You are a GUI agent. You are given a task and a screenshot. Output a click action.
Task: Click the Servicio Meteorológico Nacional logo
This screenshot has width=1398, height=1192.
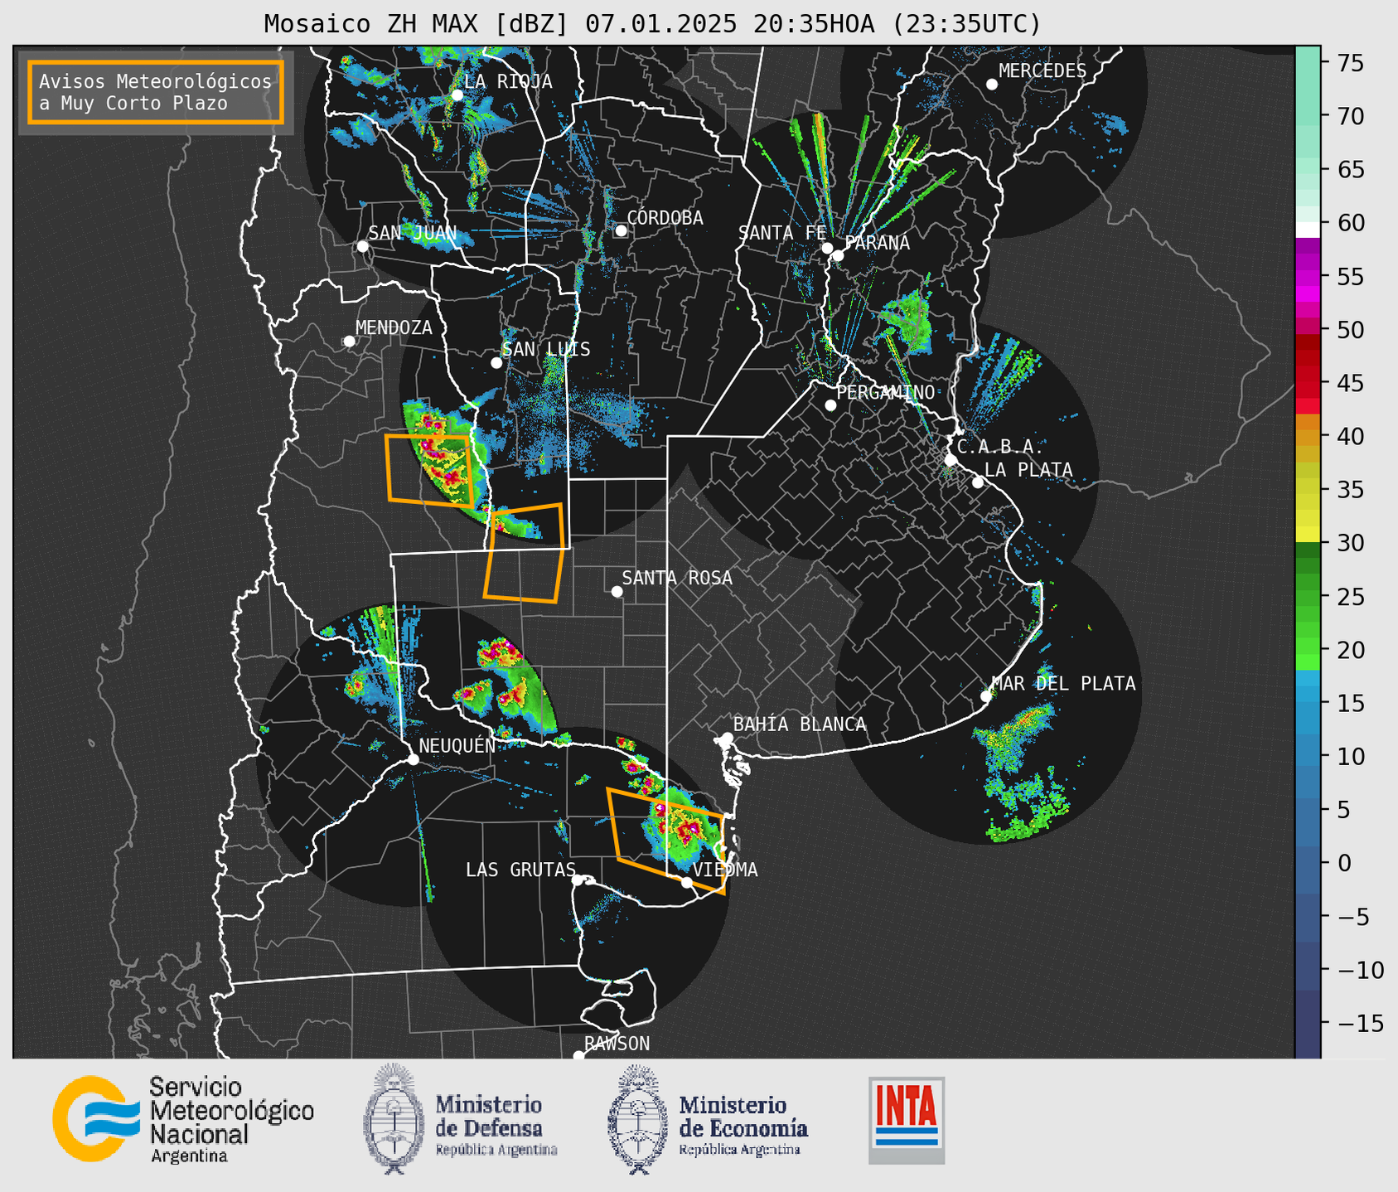pos(183,1119)
